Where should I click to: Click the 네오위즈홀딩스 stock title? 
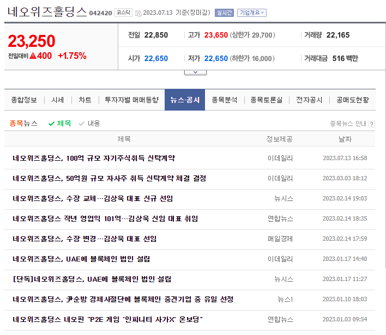(47, 12)
